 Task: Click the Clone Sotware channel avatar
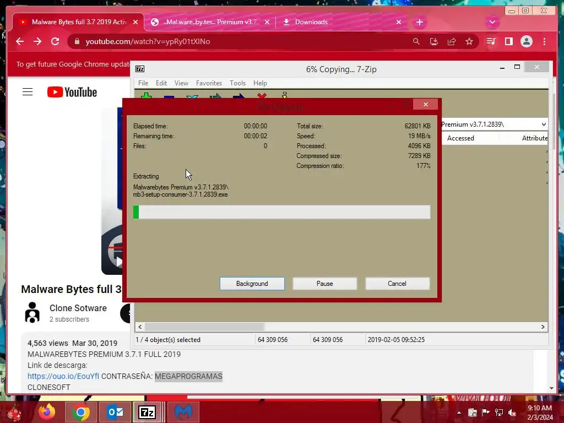pyautogui.click(x=32, y=312)
